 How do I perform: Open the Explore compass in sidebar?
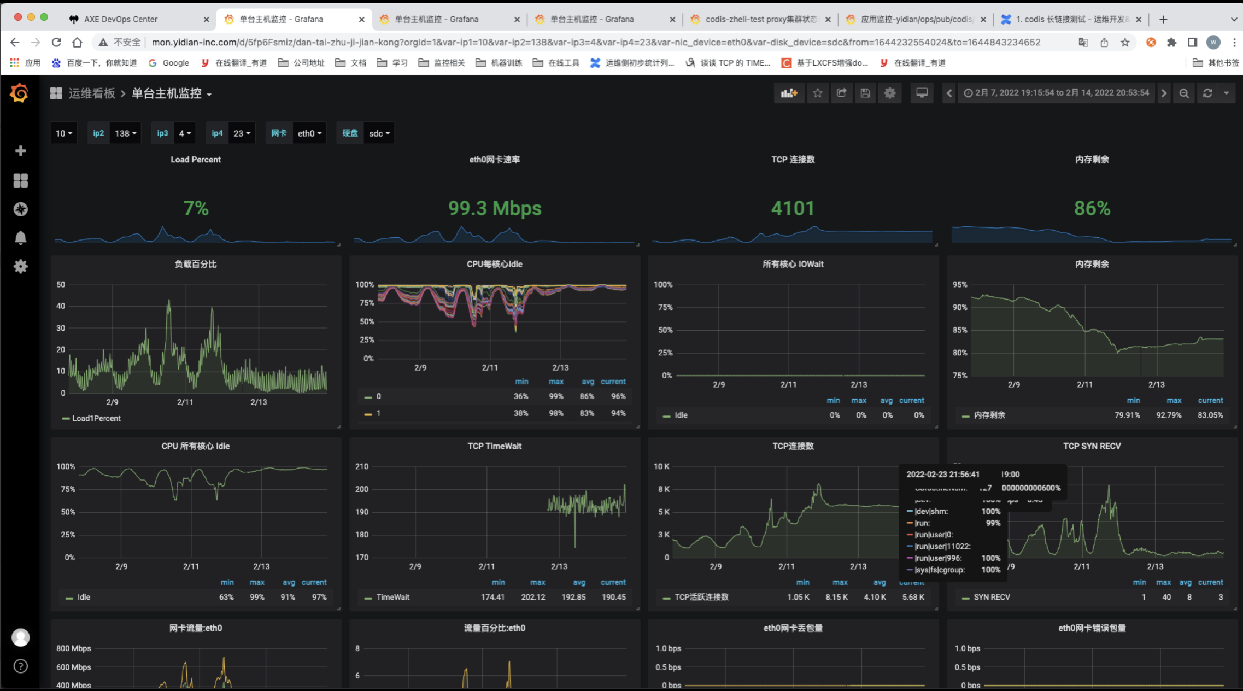[x=20, y=209]
